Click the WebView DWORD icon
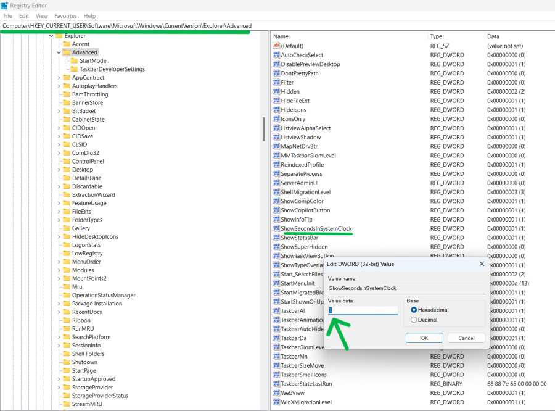 point(276,393)
